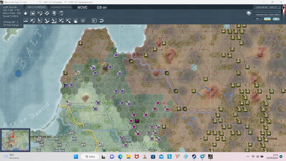This screenshot has height=161, width=286.
Task: Select bomb city air mission icon
Action: [54, 21]
